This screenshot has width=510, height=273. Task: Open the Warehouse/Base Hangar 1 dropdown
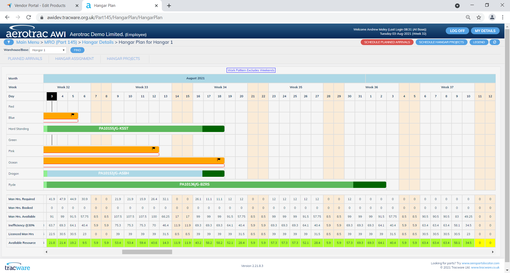[x=48, y=50]
